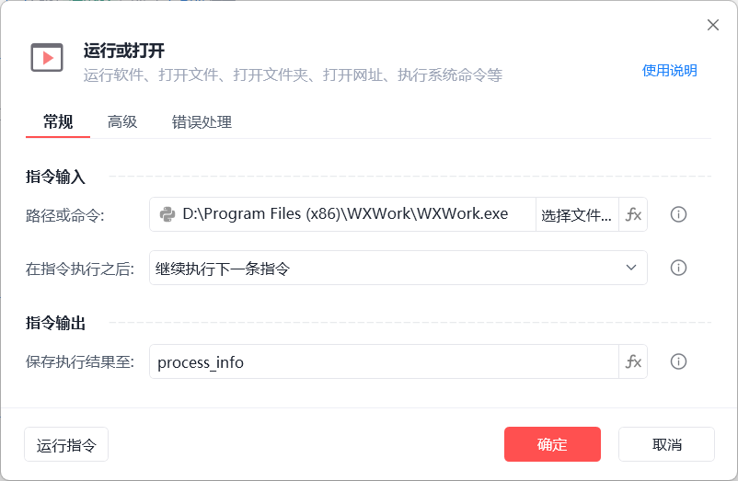Image resolution: width=738 pixels, height=481 pixels.
Task: Click the fx button in path field
Action: point(633,214)
